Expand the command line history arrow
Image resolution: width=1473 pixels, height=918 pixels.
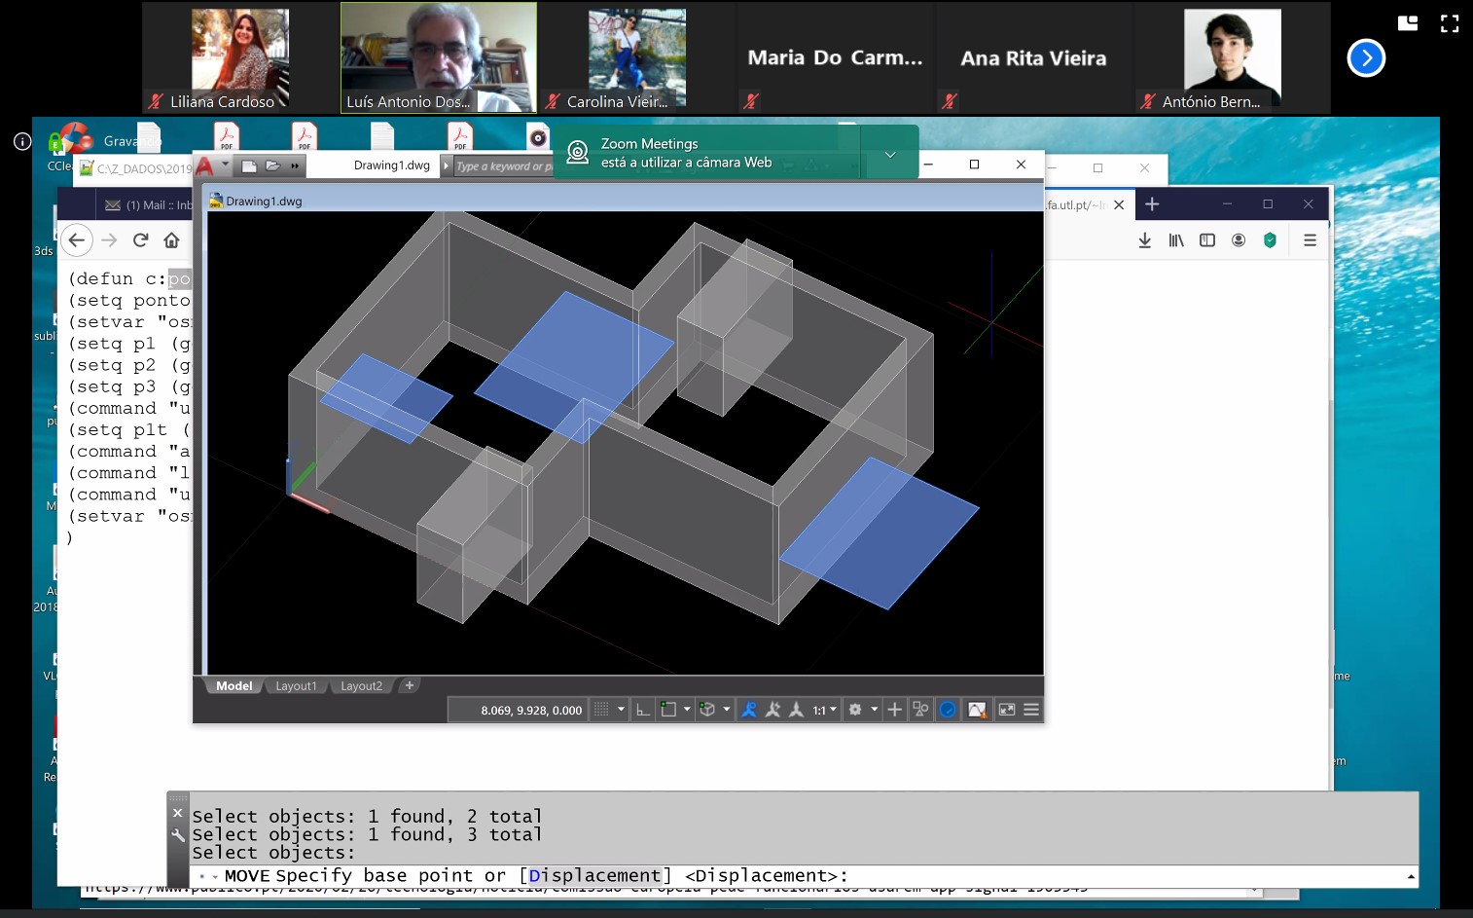coord(1411,877)
